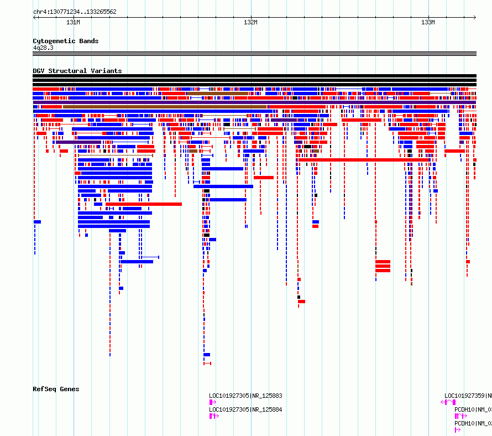492x436 pixels.
Task: Select the isolated small blue bar at the left edge
Action: click(x=38, y=222)
